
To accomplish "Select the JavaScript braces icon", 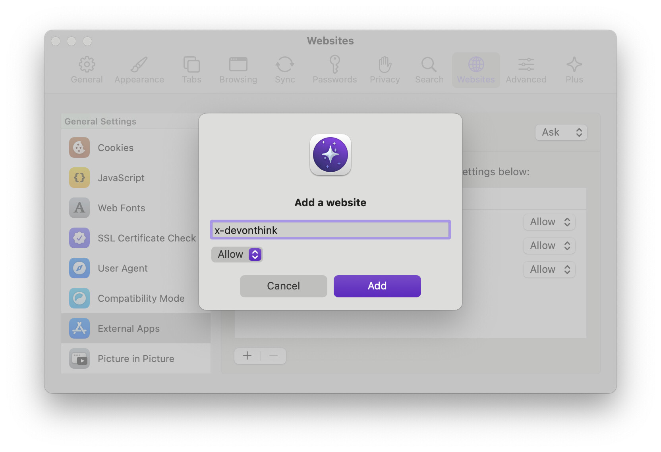I will click(79, 178).
